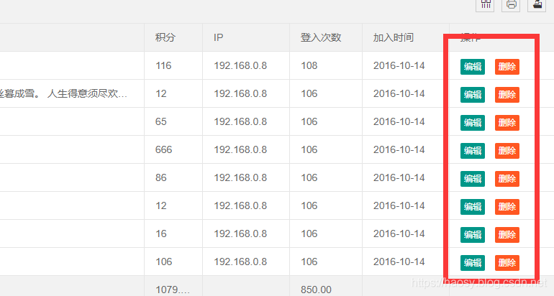The image size is (554, 296).
Task: Select the 积分 cell showing 65
Action: 173,121
